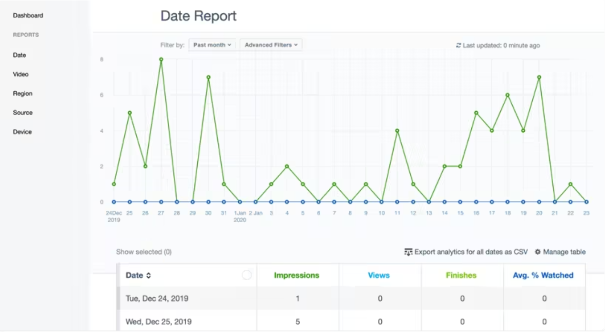This screenshot has height=332, width=608.
Task: Click the Avg. % Watched column header
Action: click(x=543, y=275)
